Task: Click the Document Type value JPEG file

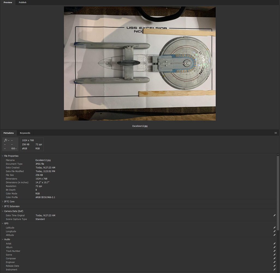Action: tap(40, 164)
